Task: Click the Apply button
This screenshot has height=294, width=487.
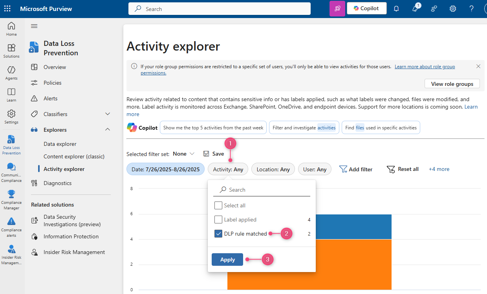Action: [227, 260]
